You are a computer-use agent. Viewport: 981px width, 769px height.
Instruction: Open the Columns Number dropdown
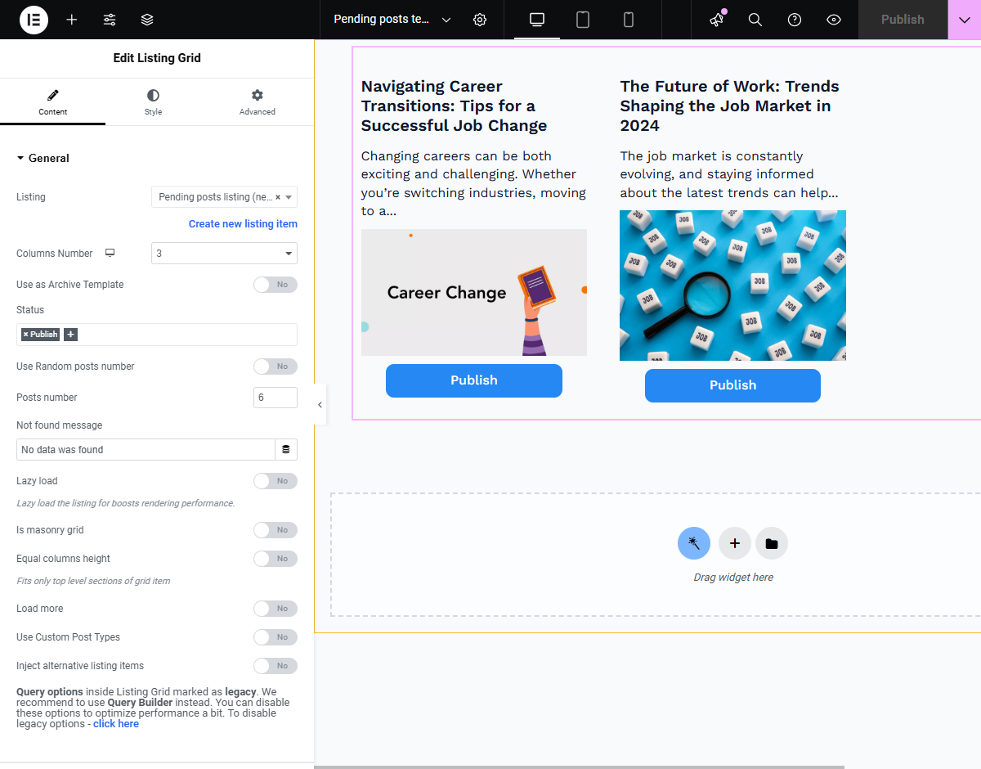click(x=224, y=254)
